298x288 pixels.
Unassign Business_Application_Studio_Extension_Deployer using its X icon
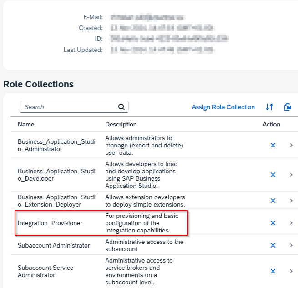point(273,201)
